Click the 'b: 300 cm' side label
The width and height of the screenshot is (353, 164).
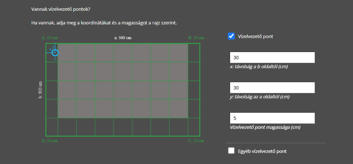40,90
